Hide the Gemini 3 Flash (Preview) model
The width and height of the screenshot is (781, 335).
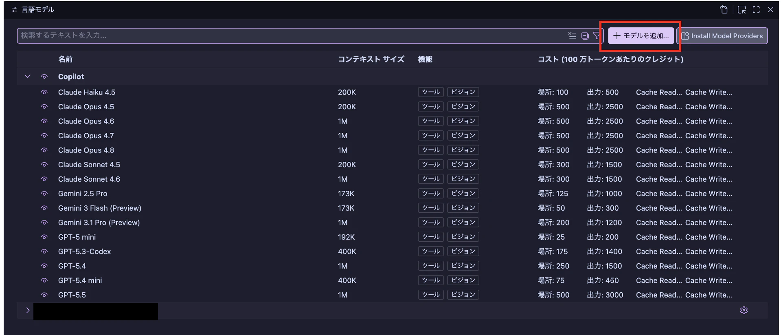point(44,208)
